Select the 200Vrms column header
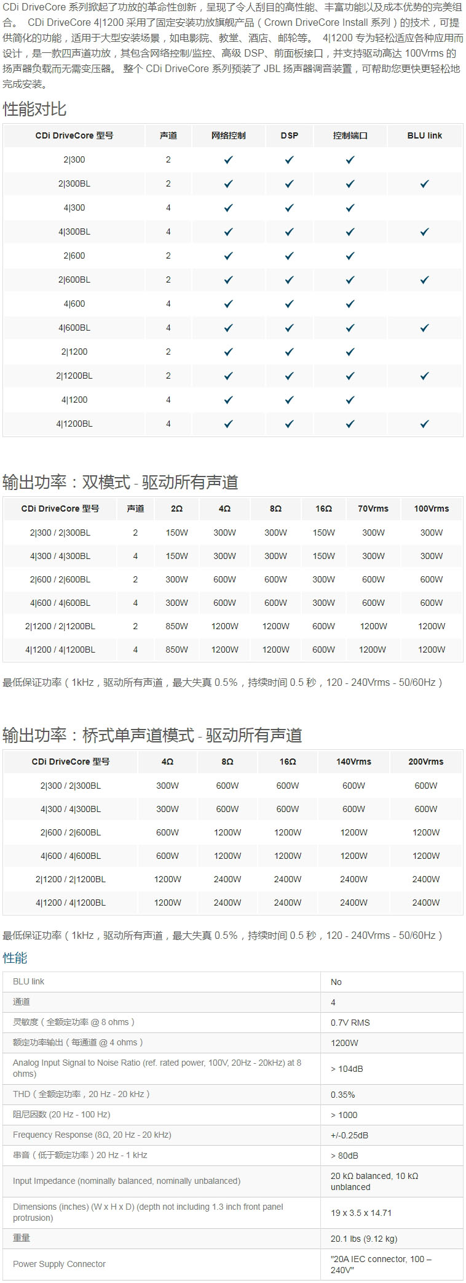466x1283 pixels. (x=425, y=762)
